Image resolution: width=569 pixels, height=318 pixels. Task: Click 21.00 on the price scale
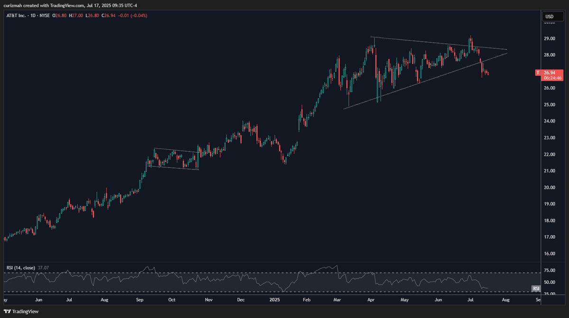[549, 171]
